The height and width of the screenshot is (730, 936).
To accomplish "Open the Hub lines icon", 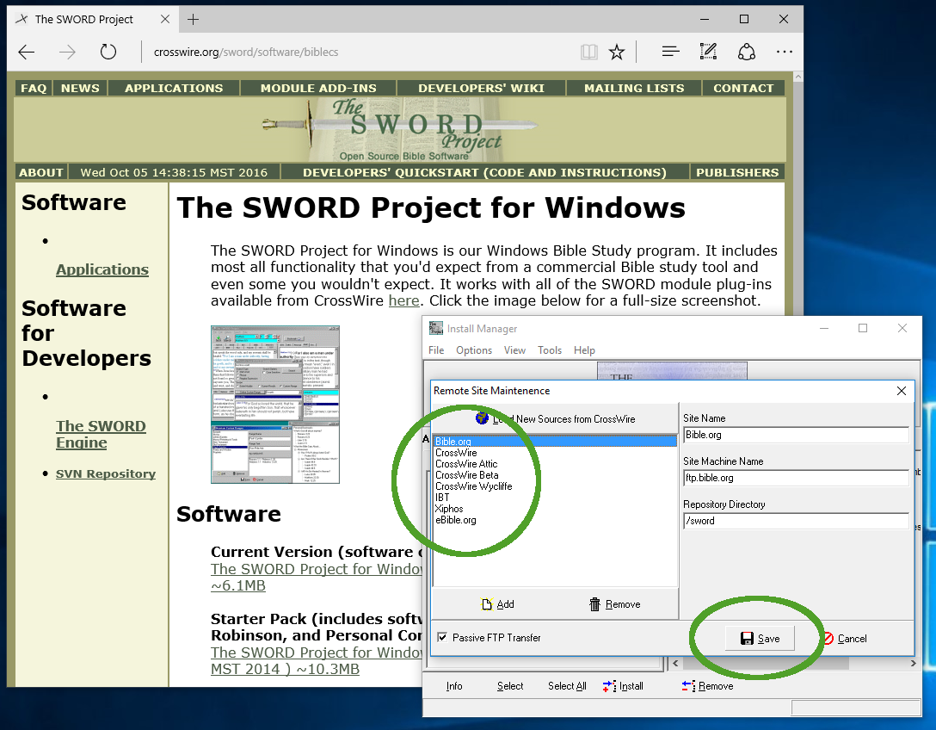I will click(671, 53).
